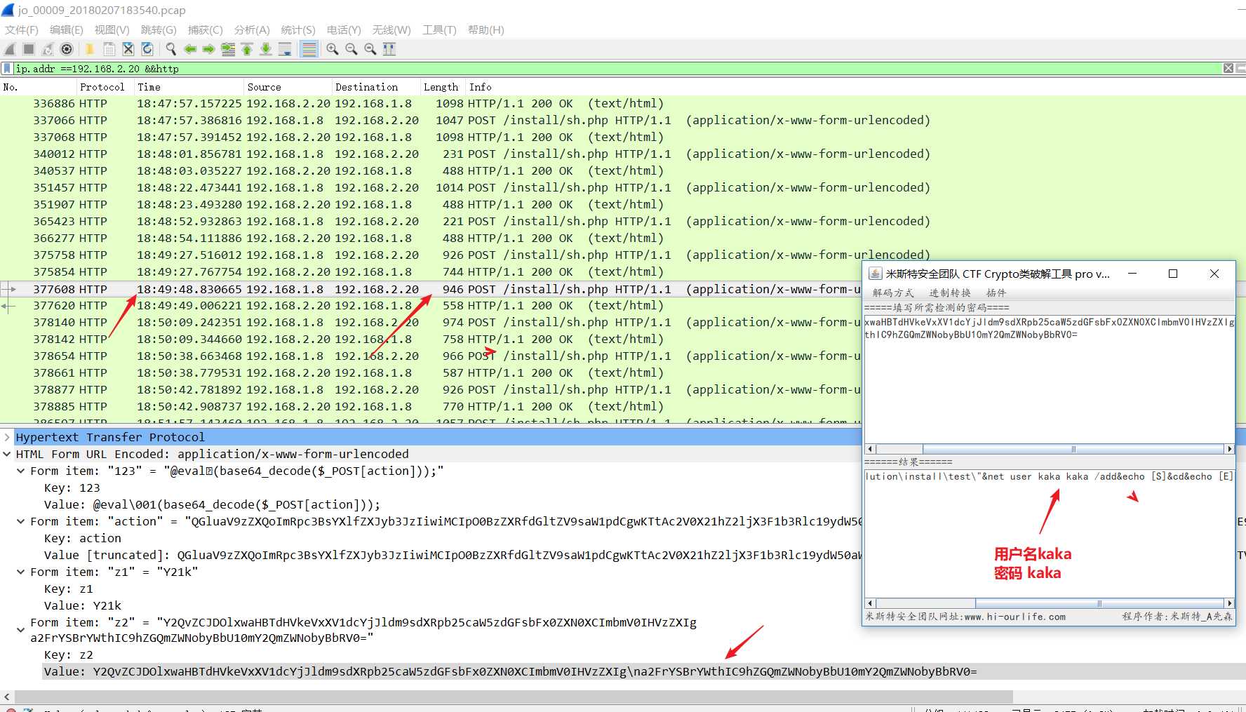Open 插件 menu in Crypto tool
Viewport: 1246px width, 712px height.
(996, 293)
